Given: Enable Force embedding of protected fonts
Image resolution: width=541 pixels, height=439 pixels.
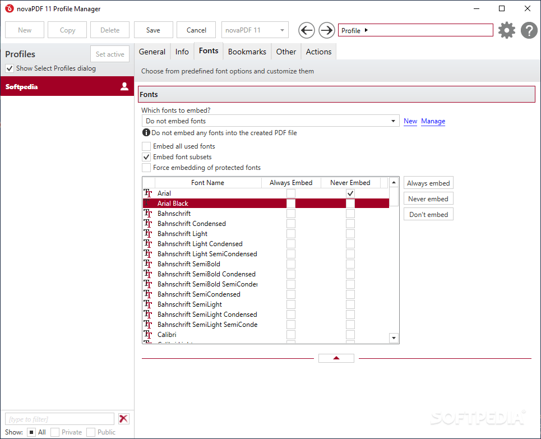Looking at the screenshot, I should click(146, 168).
